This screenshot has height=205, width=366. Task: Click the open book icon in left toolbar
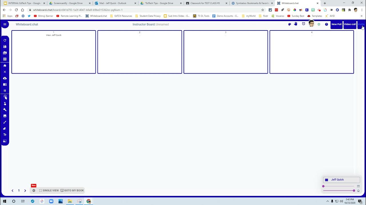[x=5, y=85]
